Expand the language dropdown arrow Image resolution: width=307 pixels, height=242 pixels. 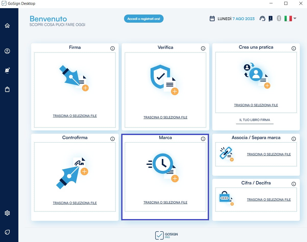pyautogui.click(x=295, y=18)
